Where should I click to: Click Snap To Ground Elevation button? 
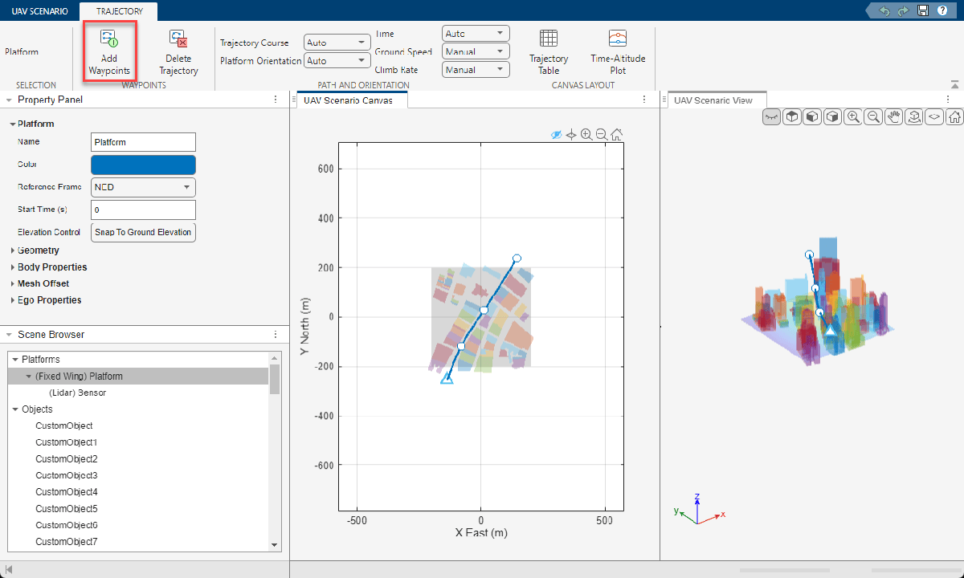point(144,233)
